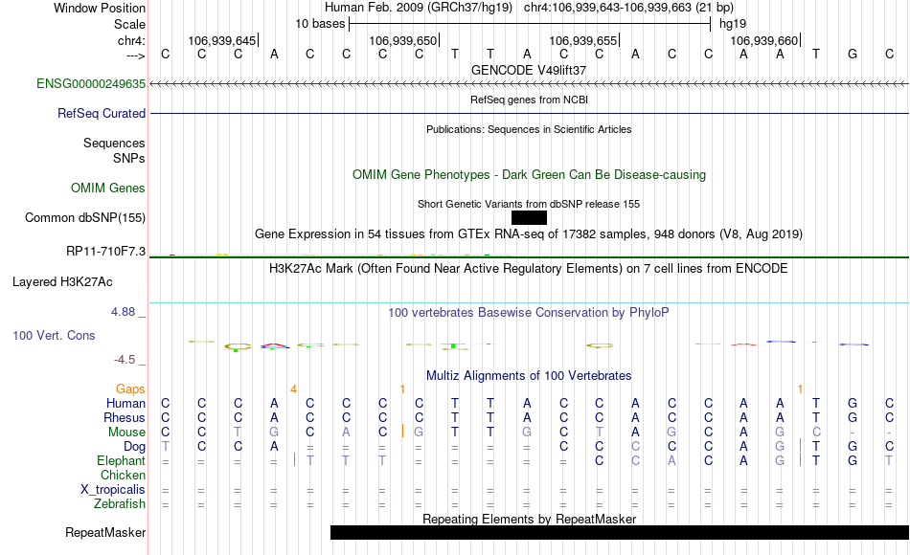The height and width of the screenshot is (555, 910).
Task: Select the Elephant species label
Action: [121, 460]
